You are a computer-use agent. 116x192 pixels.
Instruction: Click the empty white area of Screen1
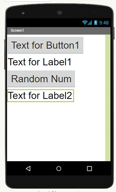[56, 131]
